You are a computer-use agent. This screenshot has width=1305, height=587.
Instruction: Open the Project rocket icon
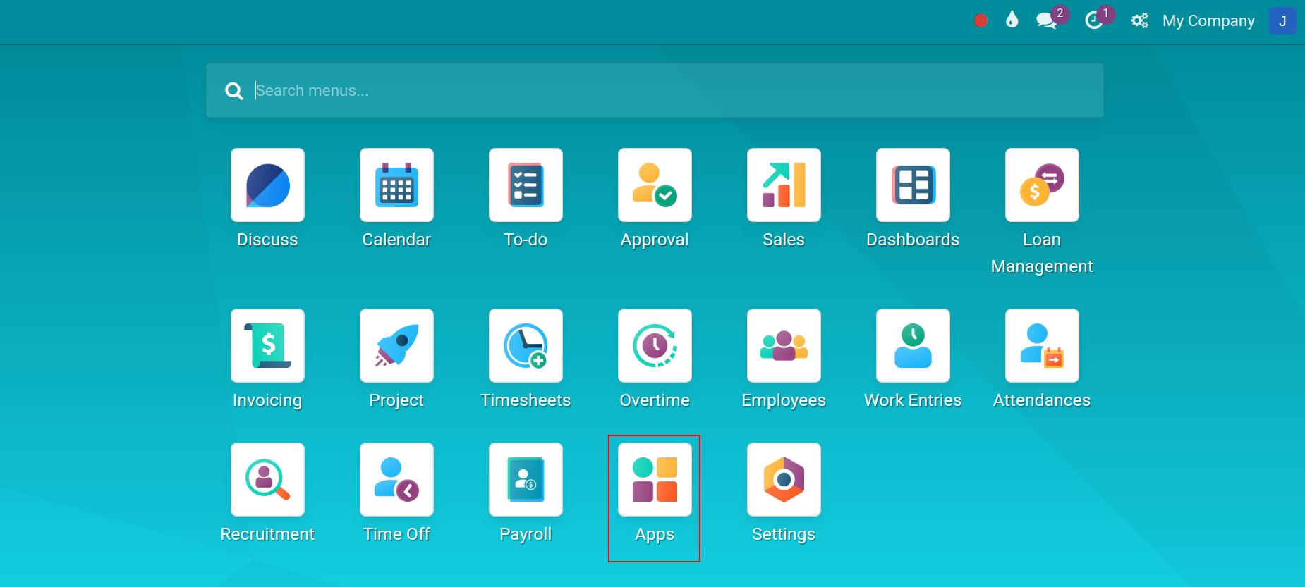[396, 346]
